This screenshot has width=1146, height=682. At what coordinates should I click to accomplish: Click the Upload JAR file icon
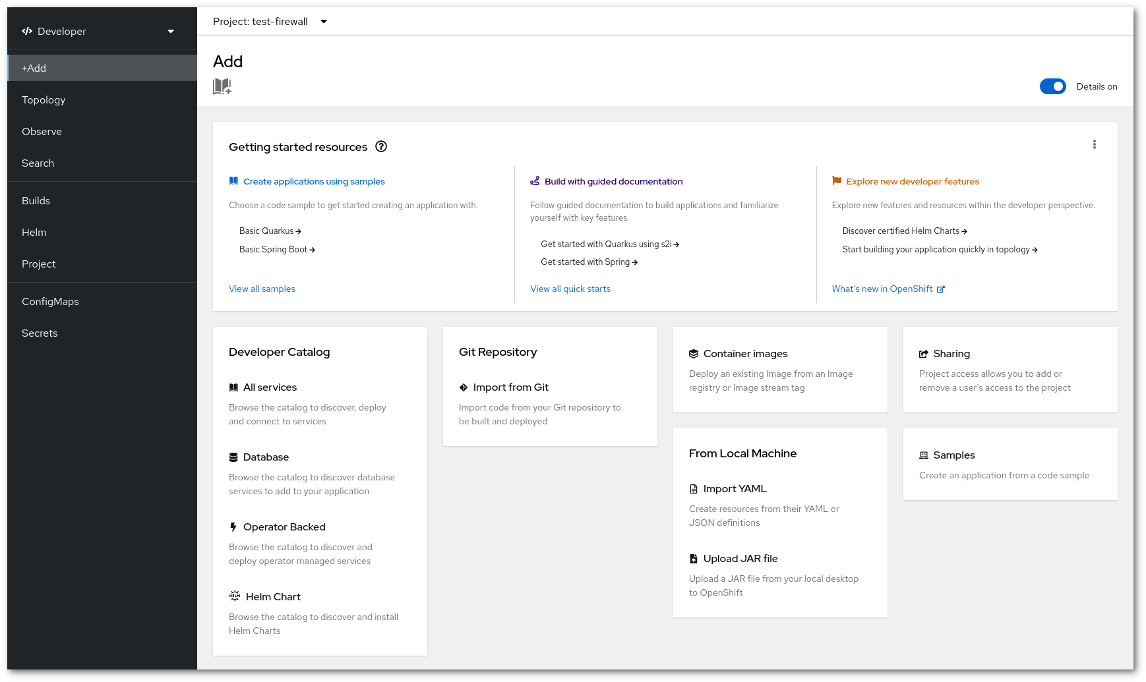pyautogui.click(x=694, y=559)
